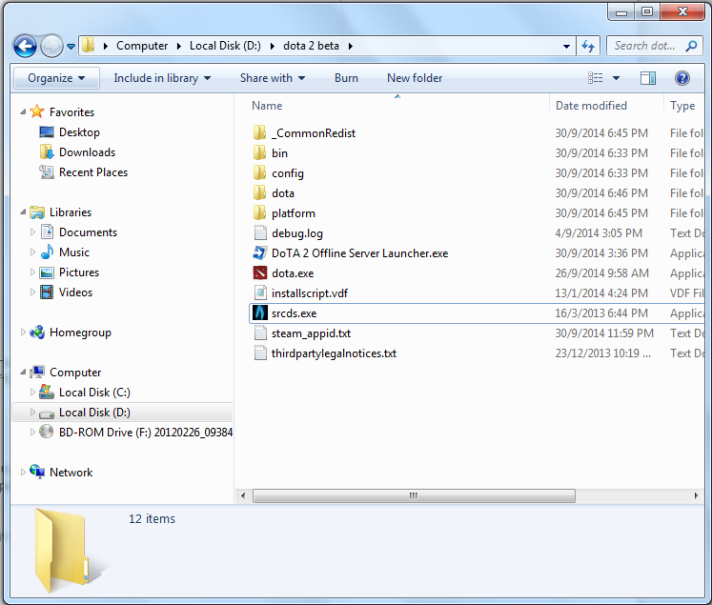
Task: Refresh the dota 2 beta folder
Action: point(588,46)
